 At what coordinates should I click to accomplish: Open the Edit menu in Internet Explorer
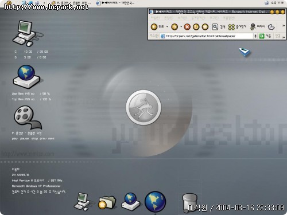168,18
